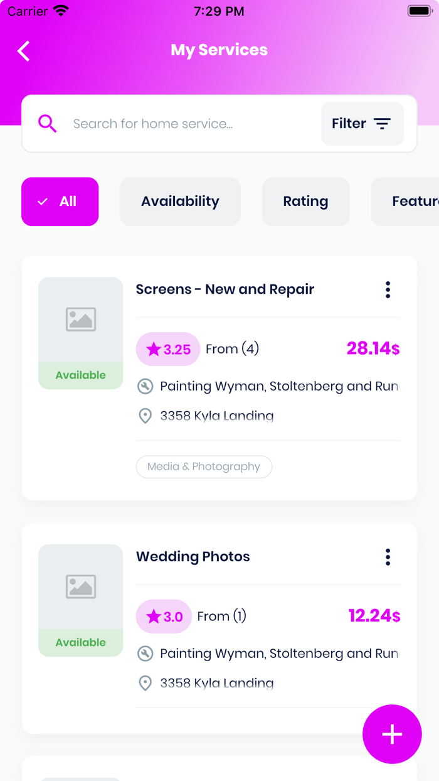Tap the compass icon beside Painting Wyman, Stoltenberg
The image size is (439, 781).
(x=144, y=385)
